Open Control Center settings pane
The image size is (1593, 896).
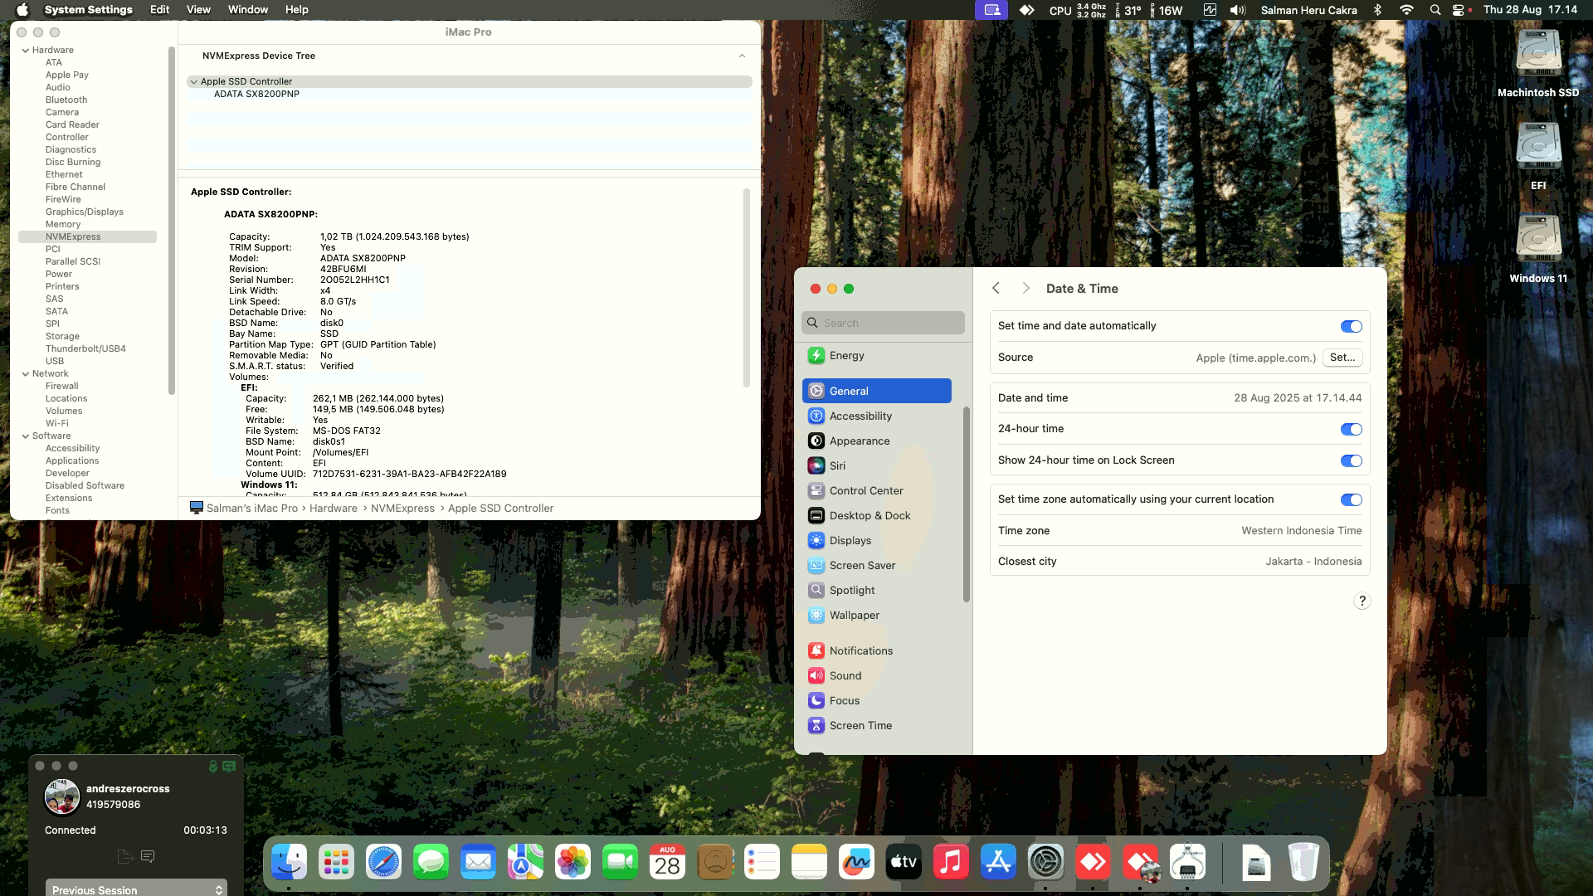click(x=865, y=490)
